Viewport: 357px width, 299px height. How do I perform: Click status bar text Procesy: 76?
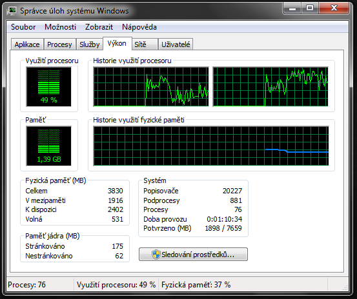point(26,285)
